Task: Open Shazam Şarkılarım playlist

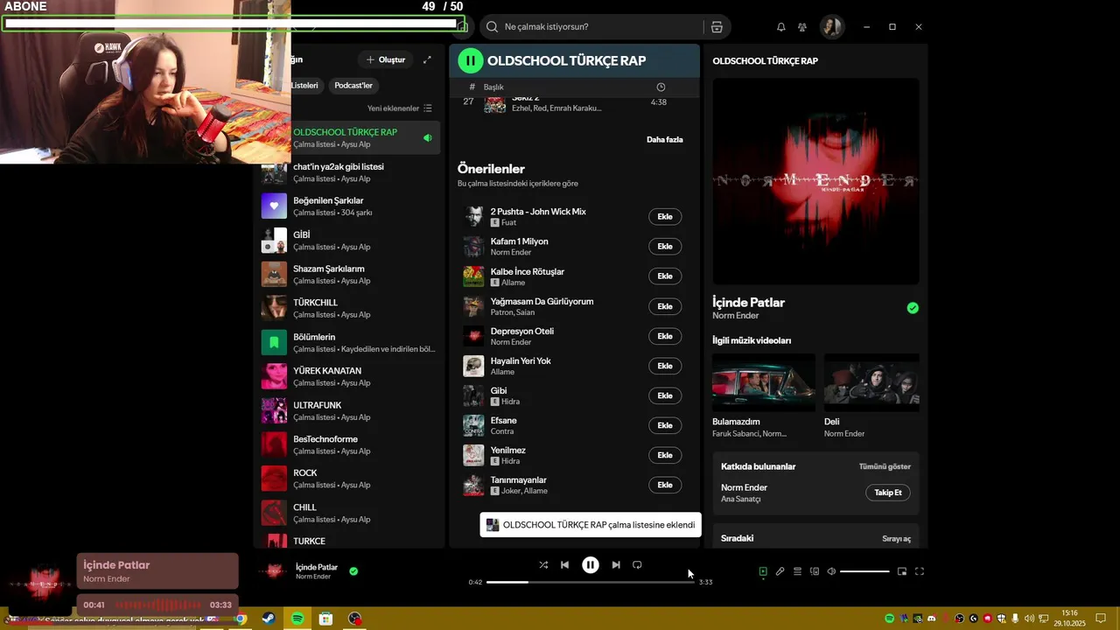Action: pyautogui.click(x=350, y=274)
